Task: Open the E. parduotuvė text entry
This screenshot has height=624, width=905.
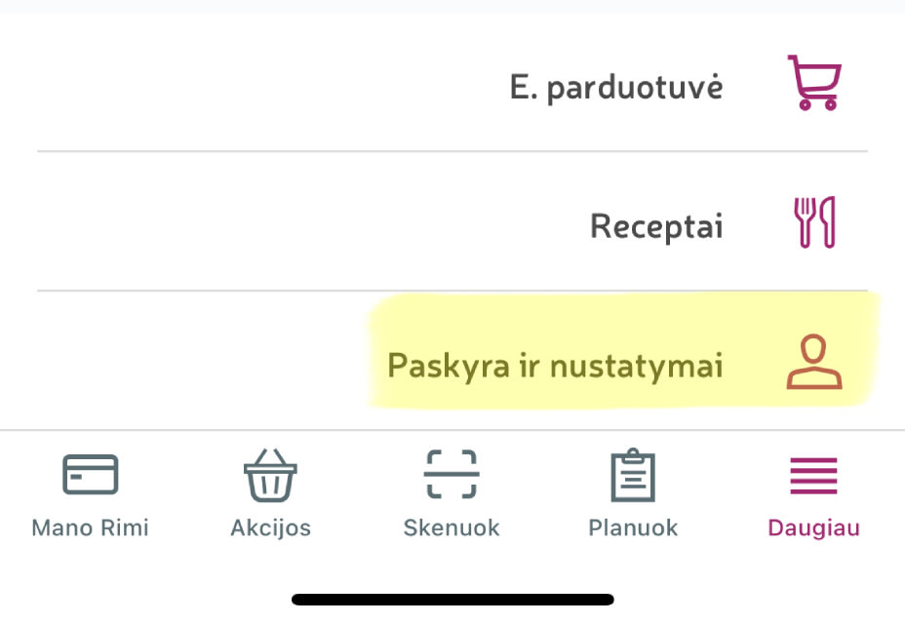Action: coord(616,88)
